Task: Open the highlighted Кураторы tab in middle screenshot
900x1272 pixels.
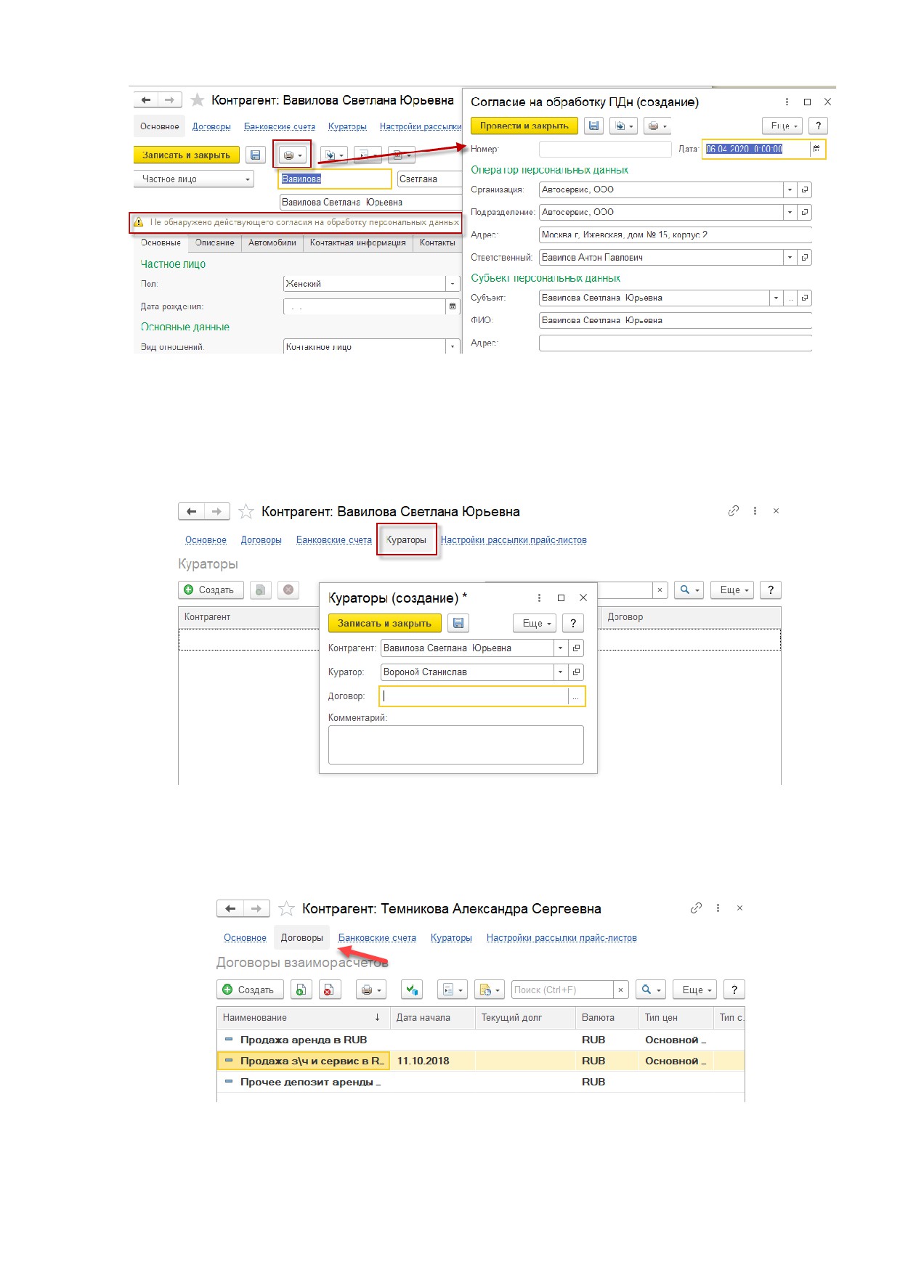Action: tap(406, 540)
